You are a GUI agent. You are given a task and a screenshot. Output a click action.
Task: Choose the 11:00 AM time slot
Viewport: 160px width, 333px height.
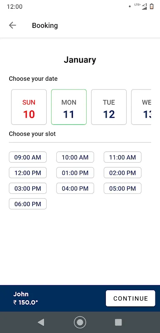[x=122, y=157]
